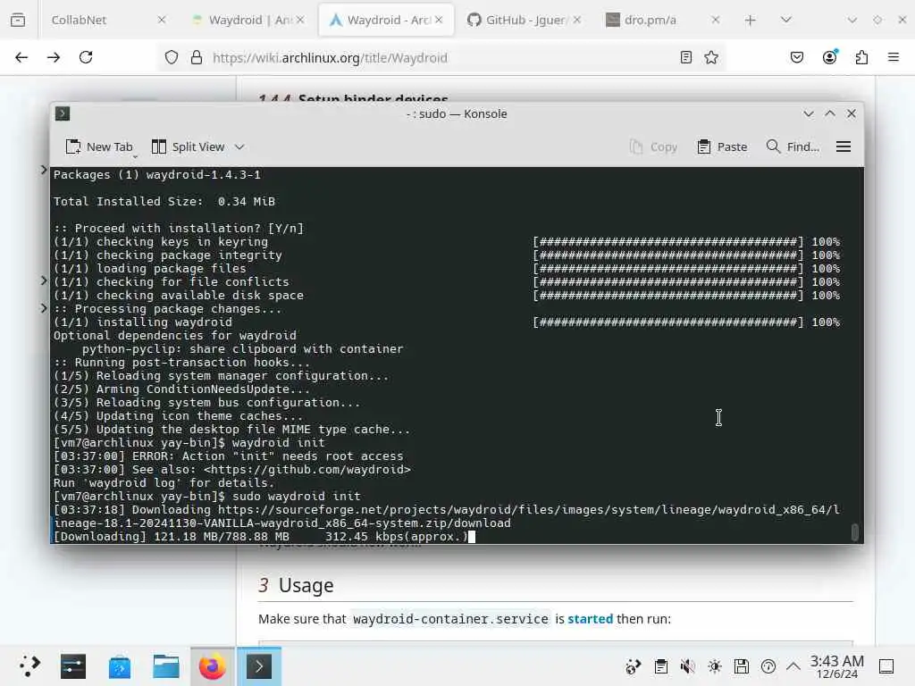Viewport: 915px width, 686px height.
Task: Open System Settings from the taskbar
Action: pos(73,666)
